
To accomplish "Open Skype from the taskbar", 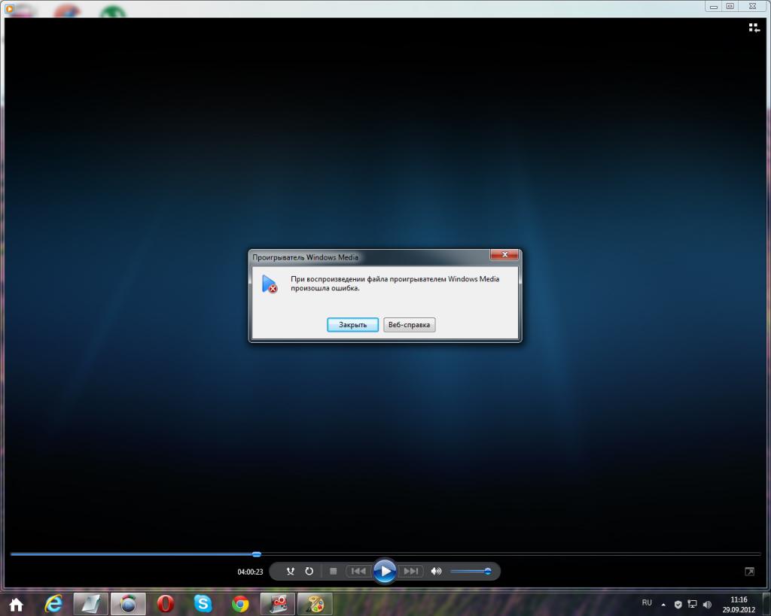I will pyautogui.click(x=203, y=603).
